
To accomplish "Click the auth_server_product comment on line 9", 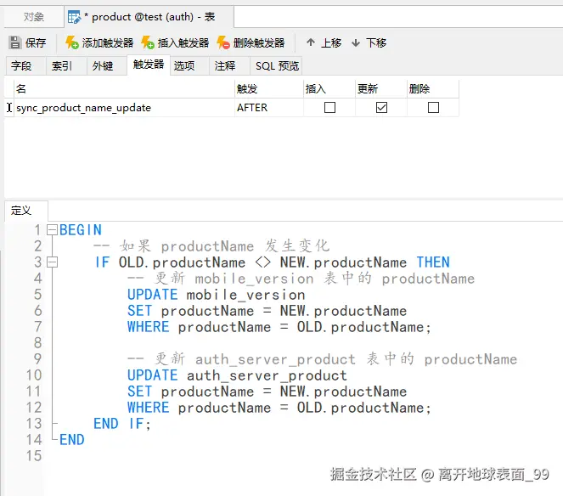I will 323,359.
